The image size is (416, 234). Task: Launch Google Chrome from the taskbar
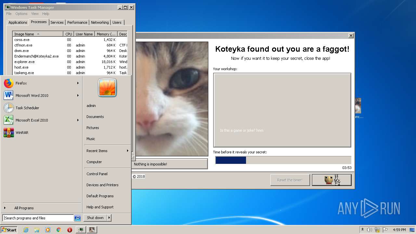point(58,230)
